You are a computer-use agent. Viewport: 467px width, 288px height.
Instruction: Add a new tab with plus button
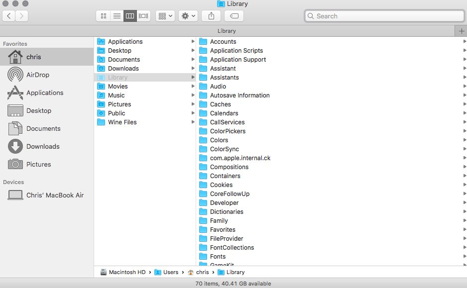tap(462, 31)
